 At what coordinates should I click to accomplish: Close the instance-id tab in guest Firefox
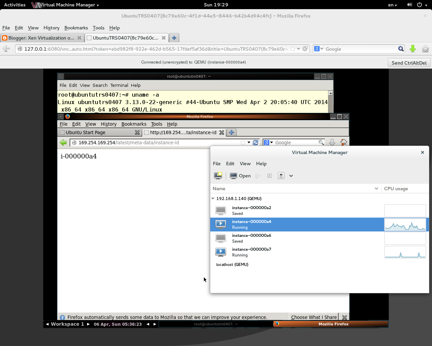coord(222,132)
